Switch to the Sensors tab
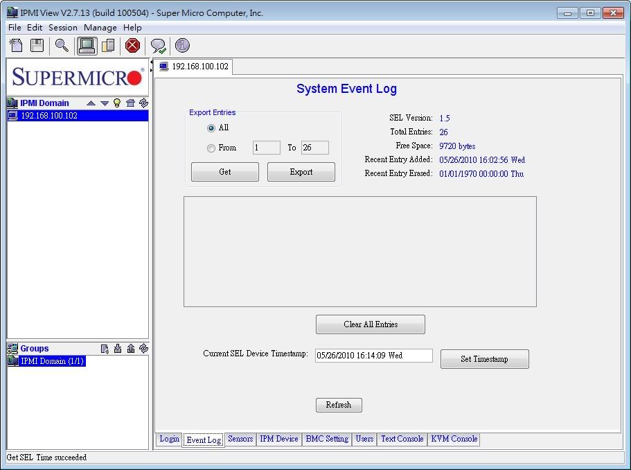Image resolution: width=631 pixels, height=470 pixels. pos(240,439)
